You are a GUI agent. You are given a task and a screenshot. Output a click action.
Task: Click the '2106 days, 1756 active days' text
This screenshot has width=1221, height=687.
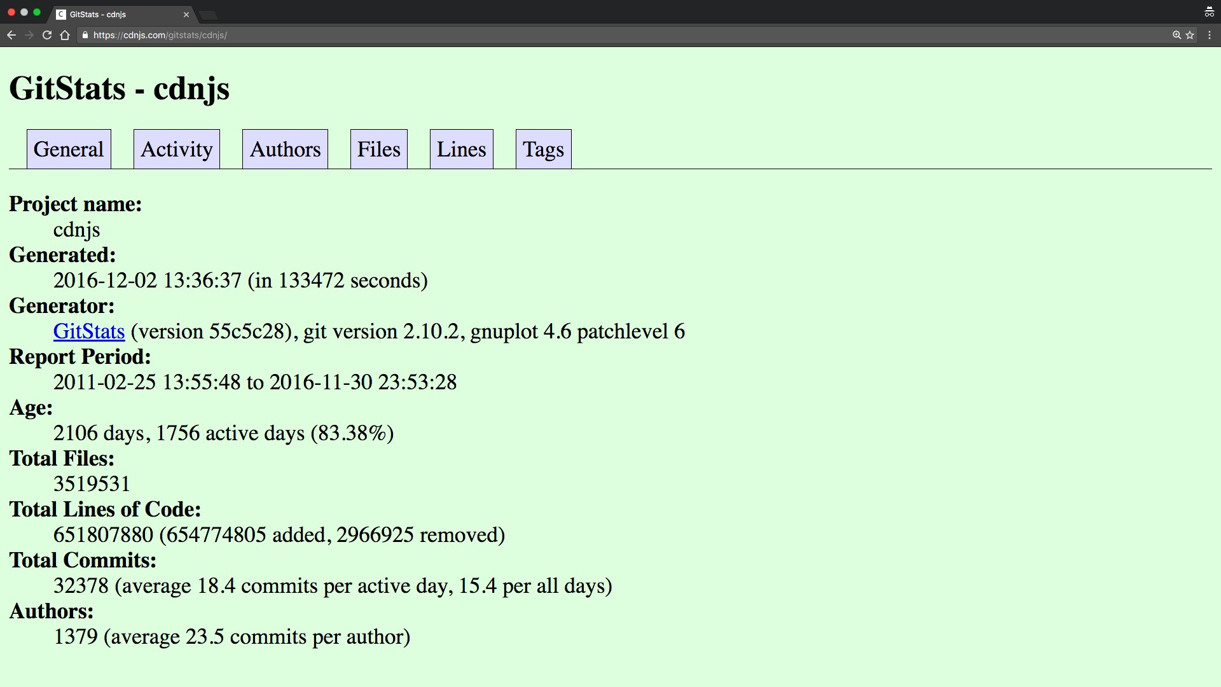click(179, 433)
